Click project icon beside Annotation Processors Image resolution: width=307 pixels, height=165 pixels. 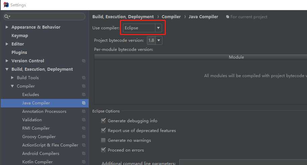[84, 111]
